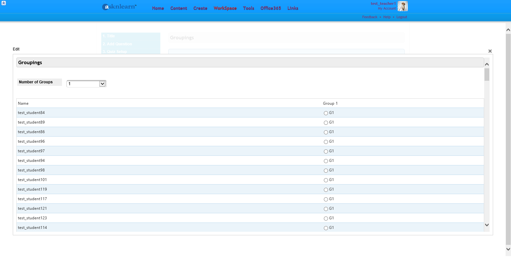
Task: Select G1 for test_student119
Action: (326, 190)
